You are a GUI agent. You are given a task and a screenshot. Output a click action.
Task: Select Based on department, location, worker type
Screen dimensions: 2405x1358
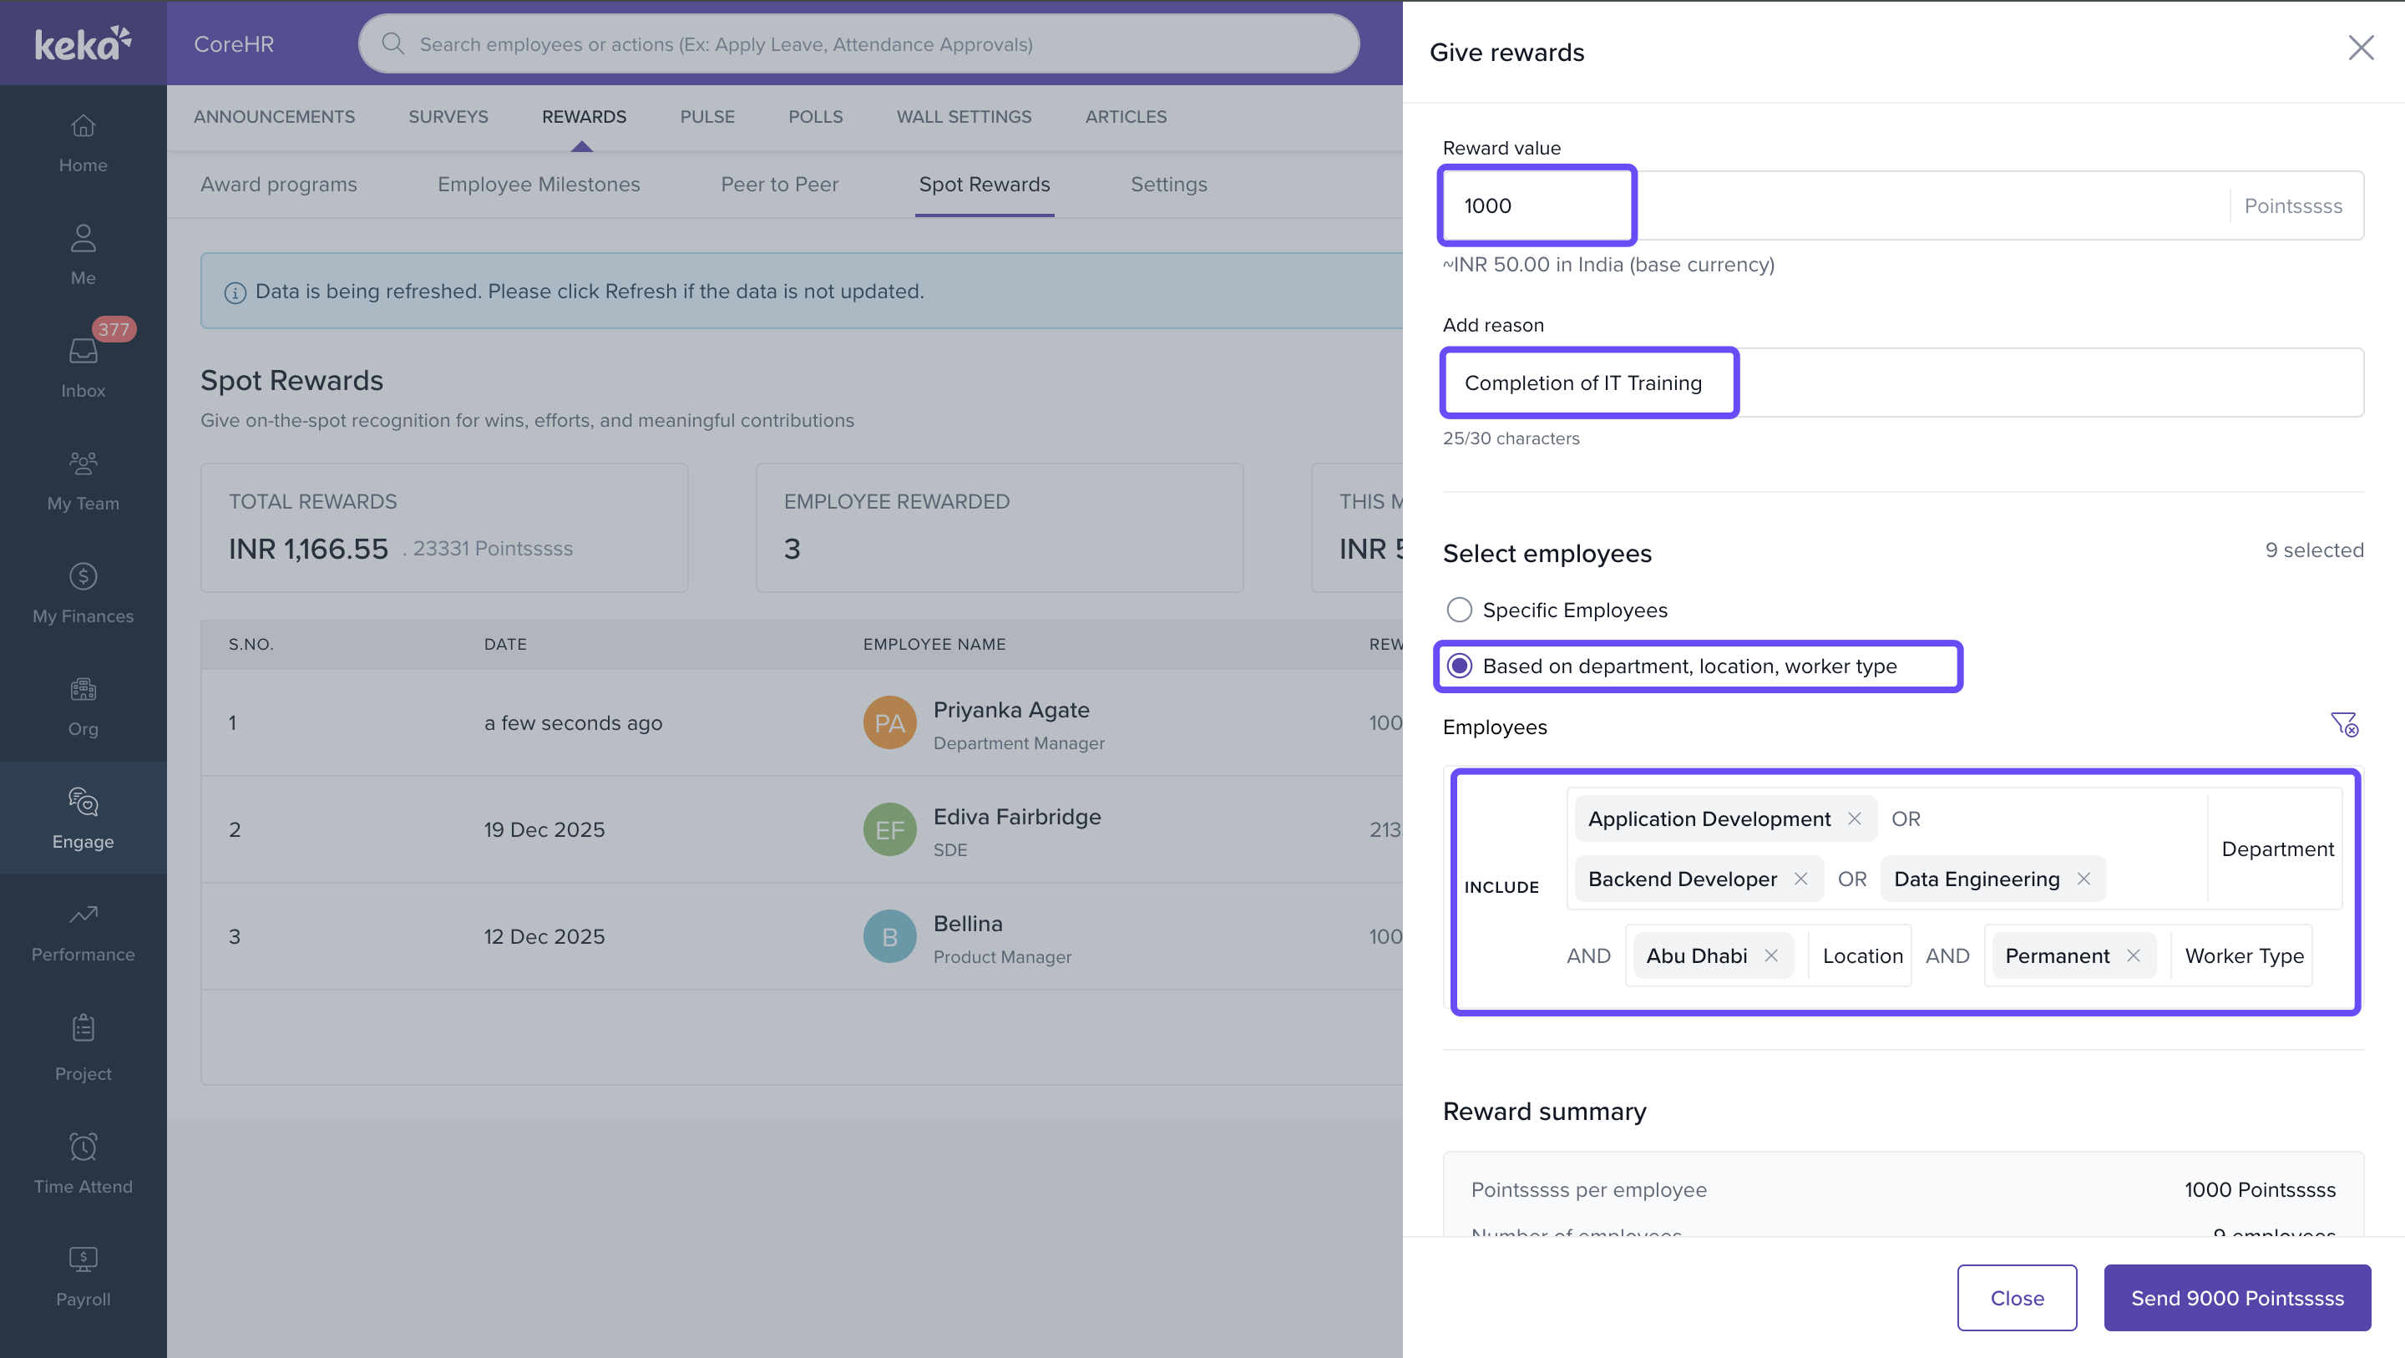(1459, 666)
